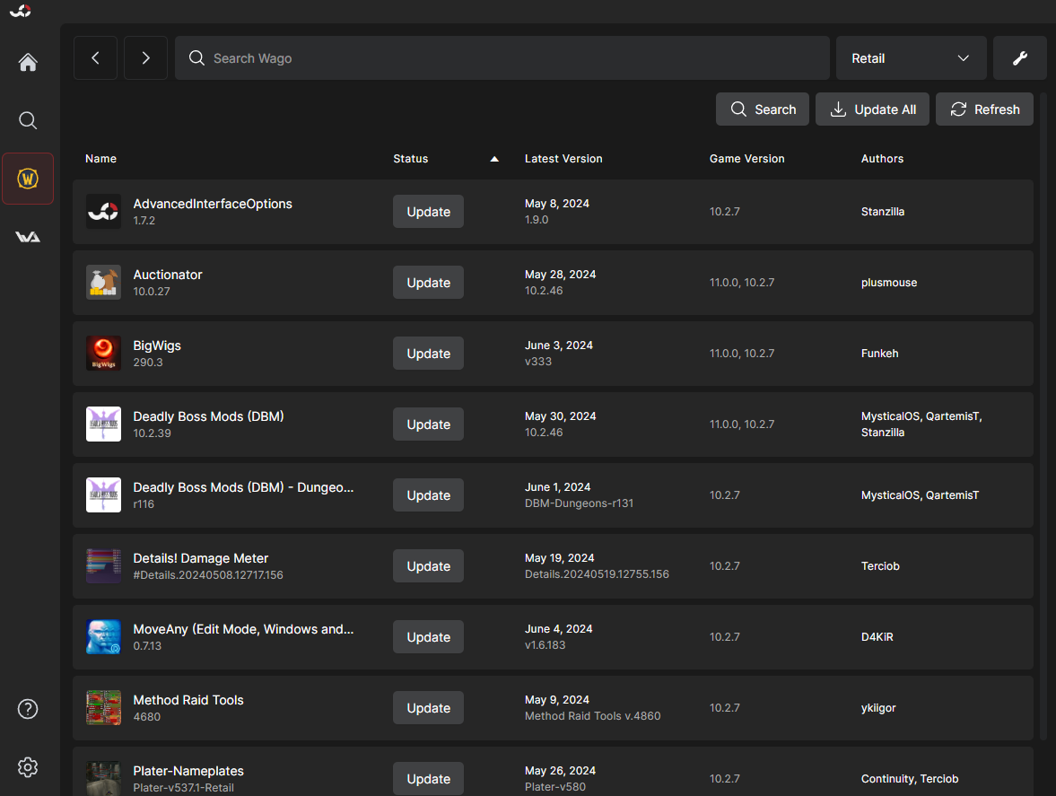The image size is (1056, 796).
Task: Open the wrench tools button
Action: pos(1019,58)
